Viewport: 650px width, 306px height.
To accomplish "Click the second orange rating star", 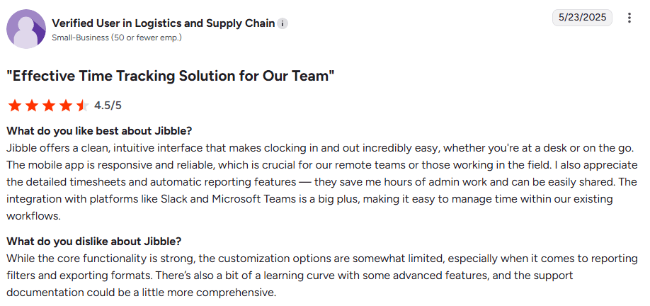I will 32,106.
